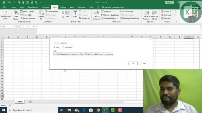The image size is (202, 113).
Task: Expand the Ungroup dropdown arrow
Action: [173, 15]
